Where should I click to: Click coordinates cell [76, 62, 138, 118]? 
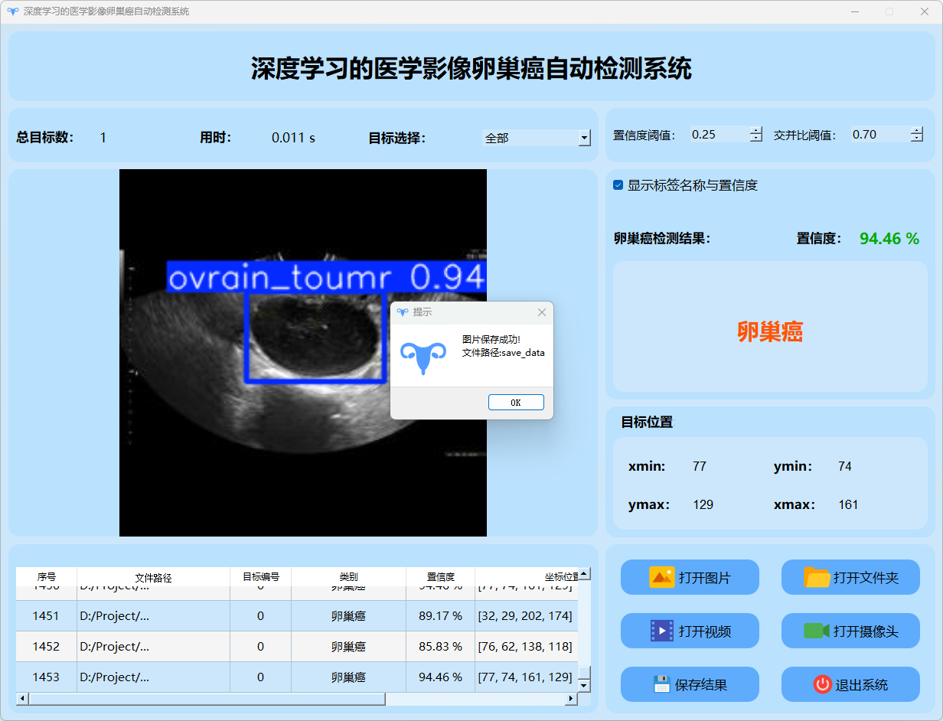526,647
